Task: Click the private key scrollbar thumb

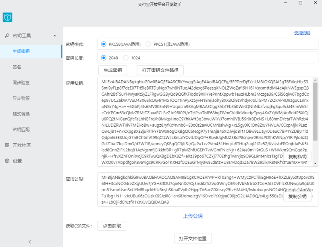Action: point(315,111)
